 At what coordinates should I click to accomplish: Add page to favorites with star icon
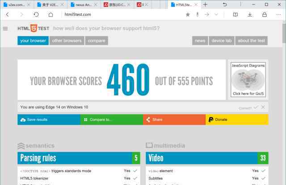click(x=188, y=15)
